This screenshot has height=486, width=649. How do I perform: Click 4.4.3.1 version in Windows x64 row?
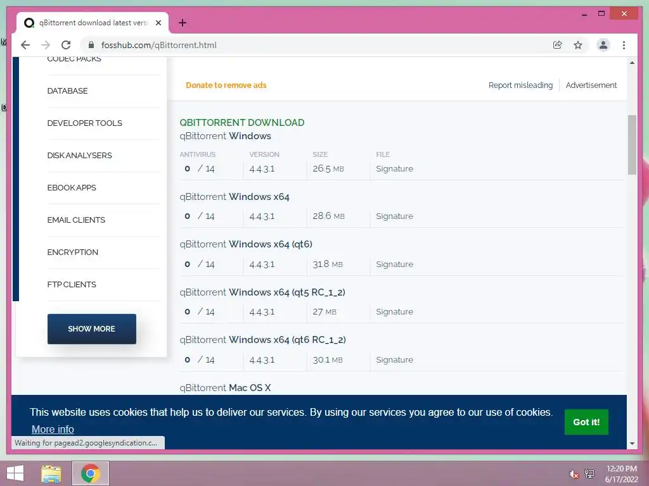tap(262, 216)
